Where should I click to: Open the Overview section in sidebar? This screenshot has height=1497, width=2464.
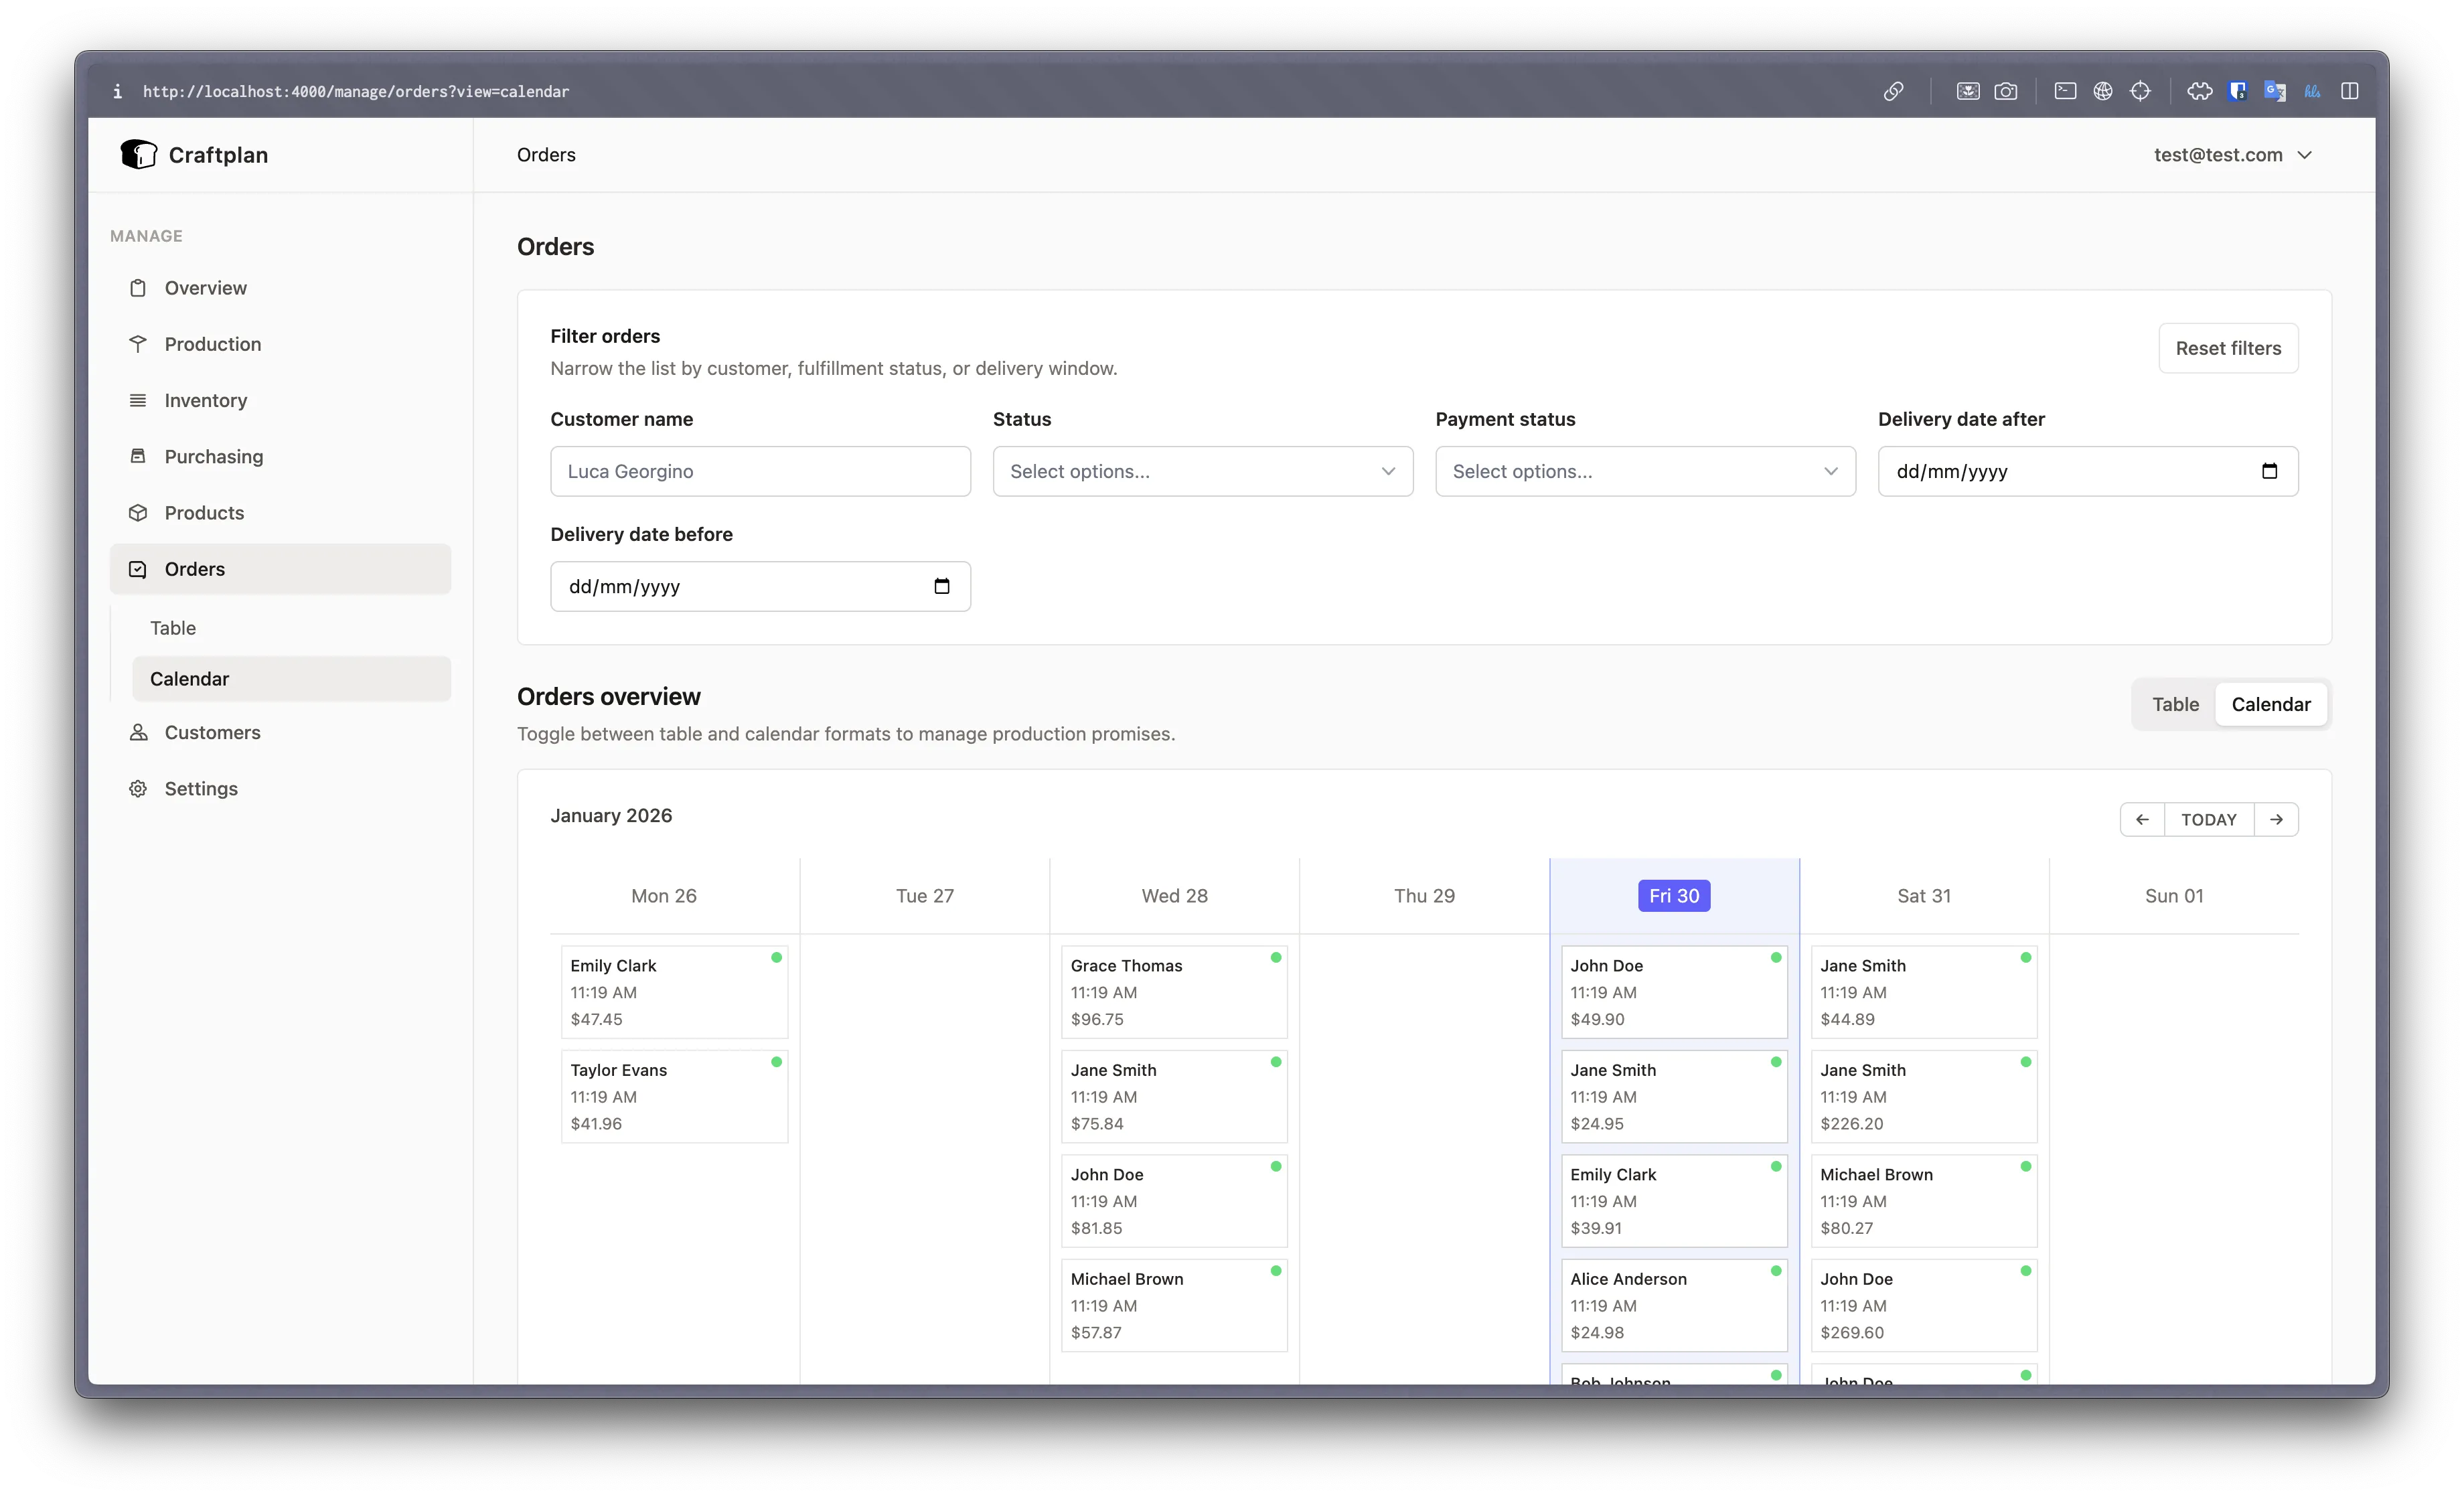click(x=139, y=287)
